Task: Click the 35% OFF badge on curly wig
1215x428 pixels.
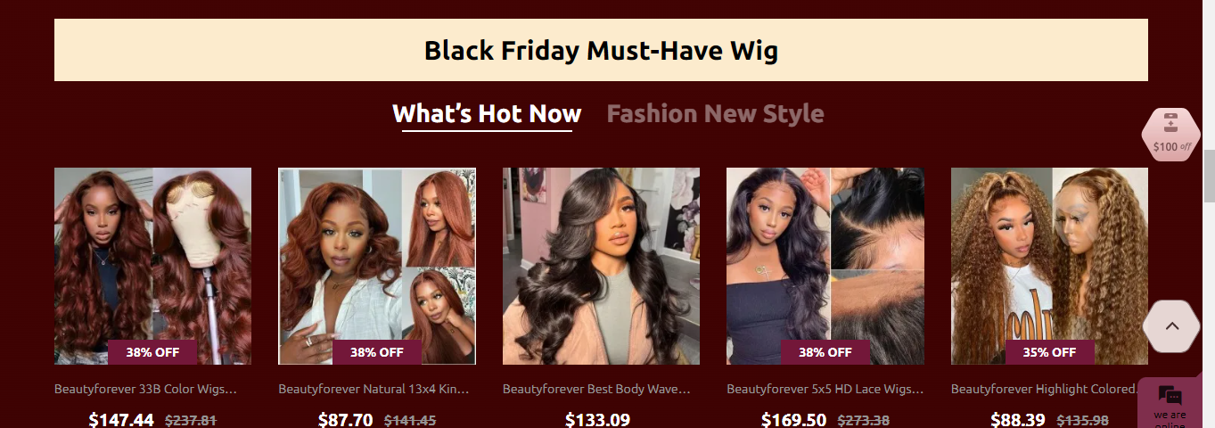Action: click(1049, 352)
